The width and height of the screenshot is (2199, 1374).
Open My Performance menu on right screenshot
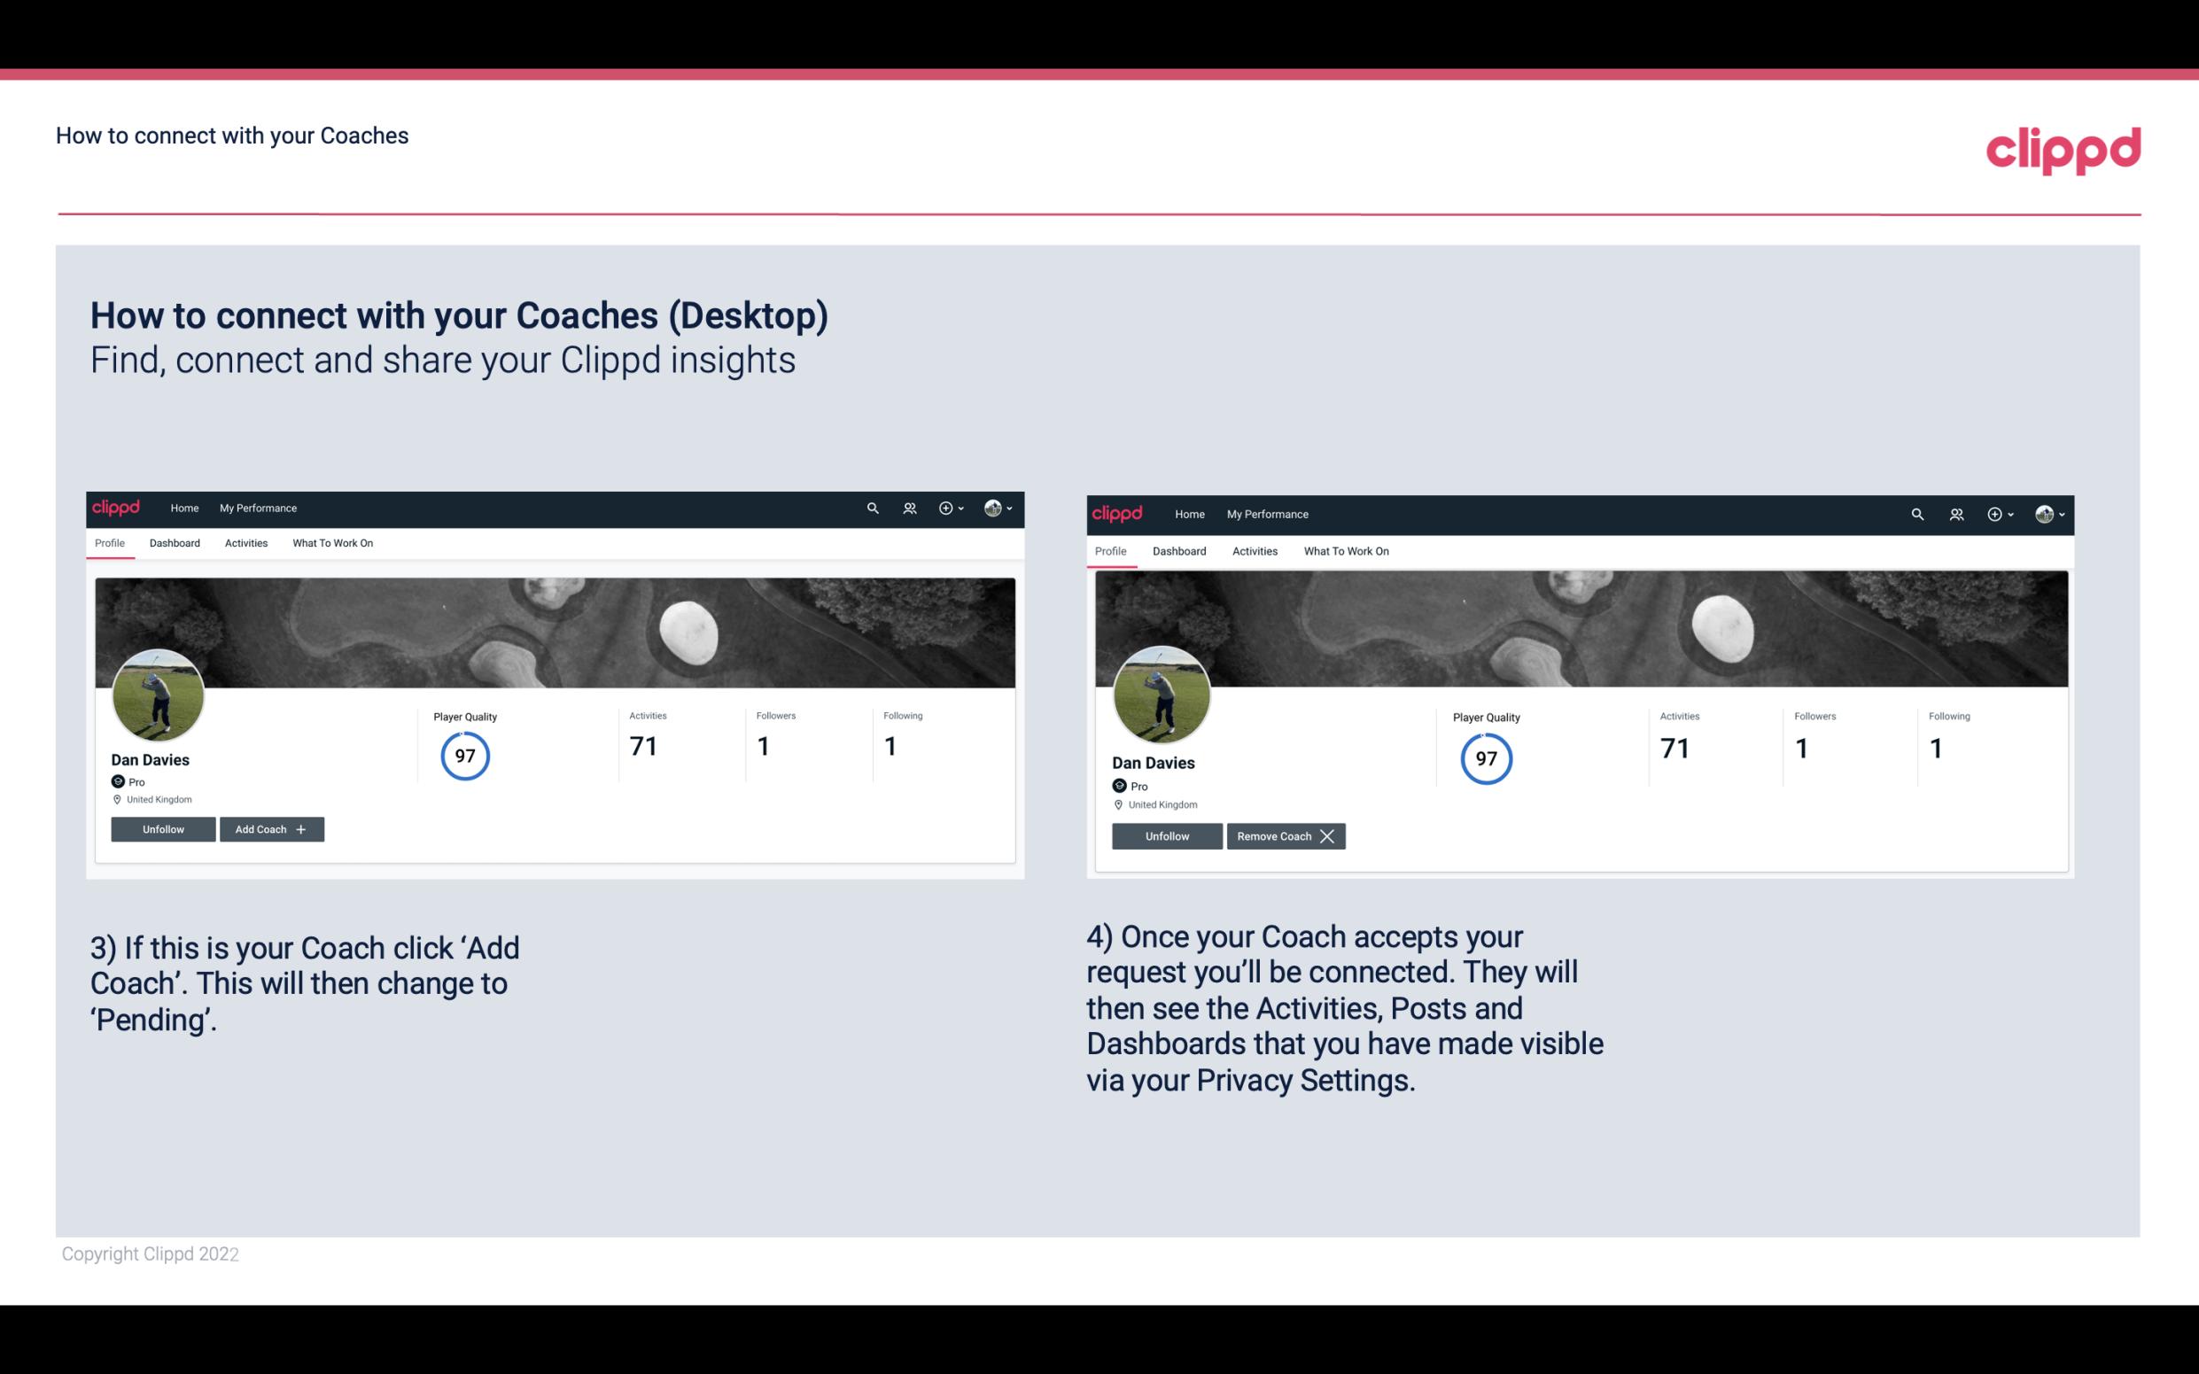pos(1268,513)
